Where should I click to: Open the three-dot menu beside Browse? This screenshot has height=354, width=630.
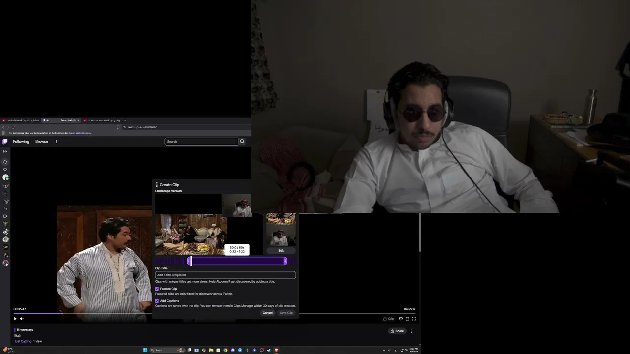(56, 142)
